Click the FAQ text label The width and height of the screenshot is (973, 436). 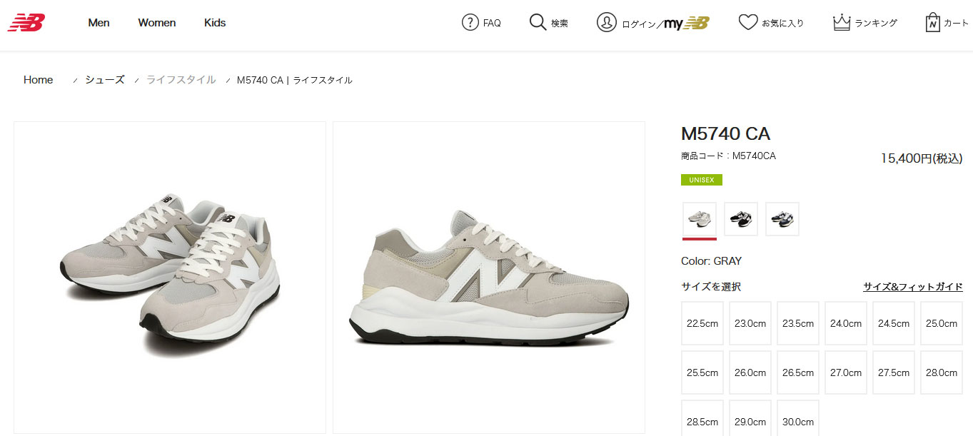pyautogui.click(x=492, y=23)
